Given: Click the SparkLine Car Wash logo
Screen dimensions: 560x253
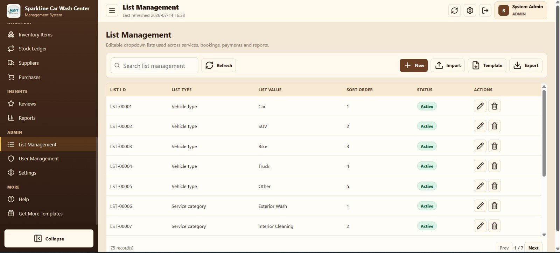Looking at the screenshot, I should [14, 11].
